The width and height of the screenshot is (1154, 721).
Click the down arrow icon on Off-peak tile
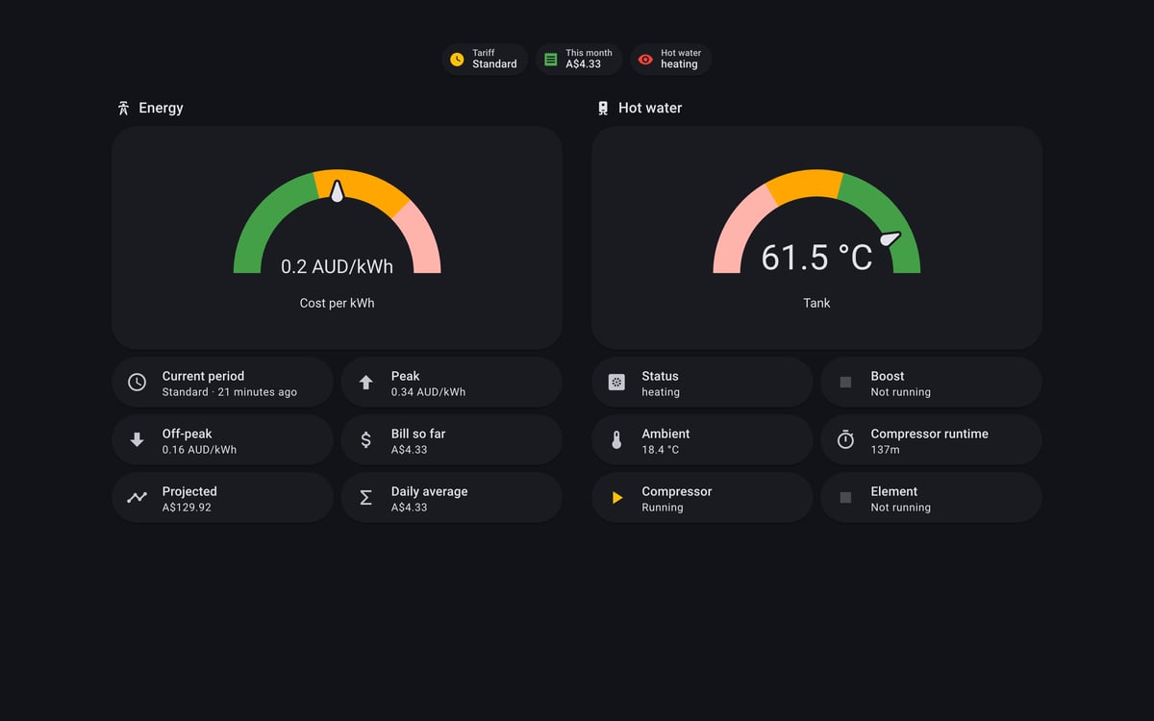137,440
